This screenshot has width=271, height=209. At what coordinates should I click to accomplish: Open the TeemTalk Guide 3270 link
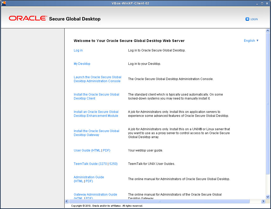[103, 164]
